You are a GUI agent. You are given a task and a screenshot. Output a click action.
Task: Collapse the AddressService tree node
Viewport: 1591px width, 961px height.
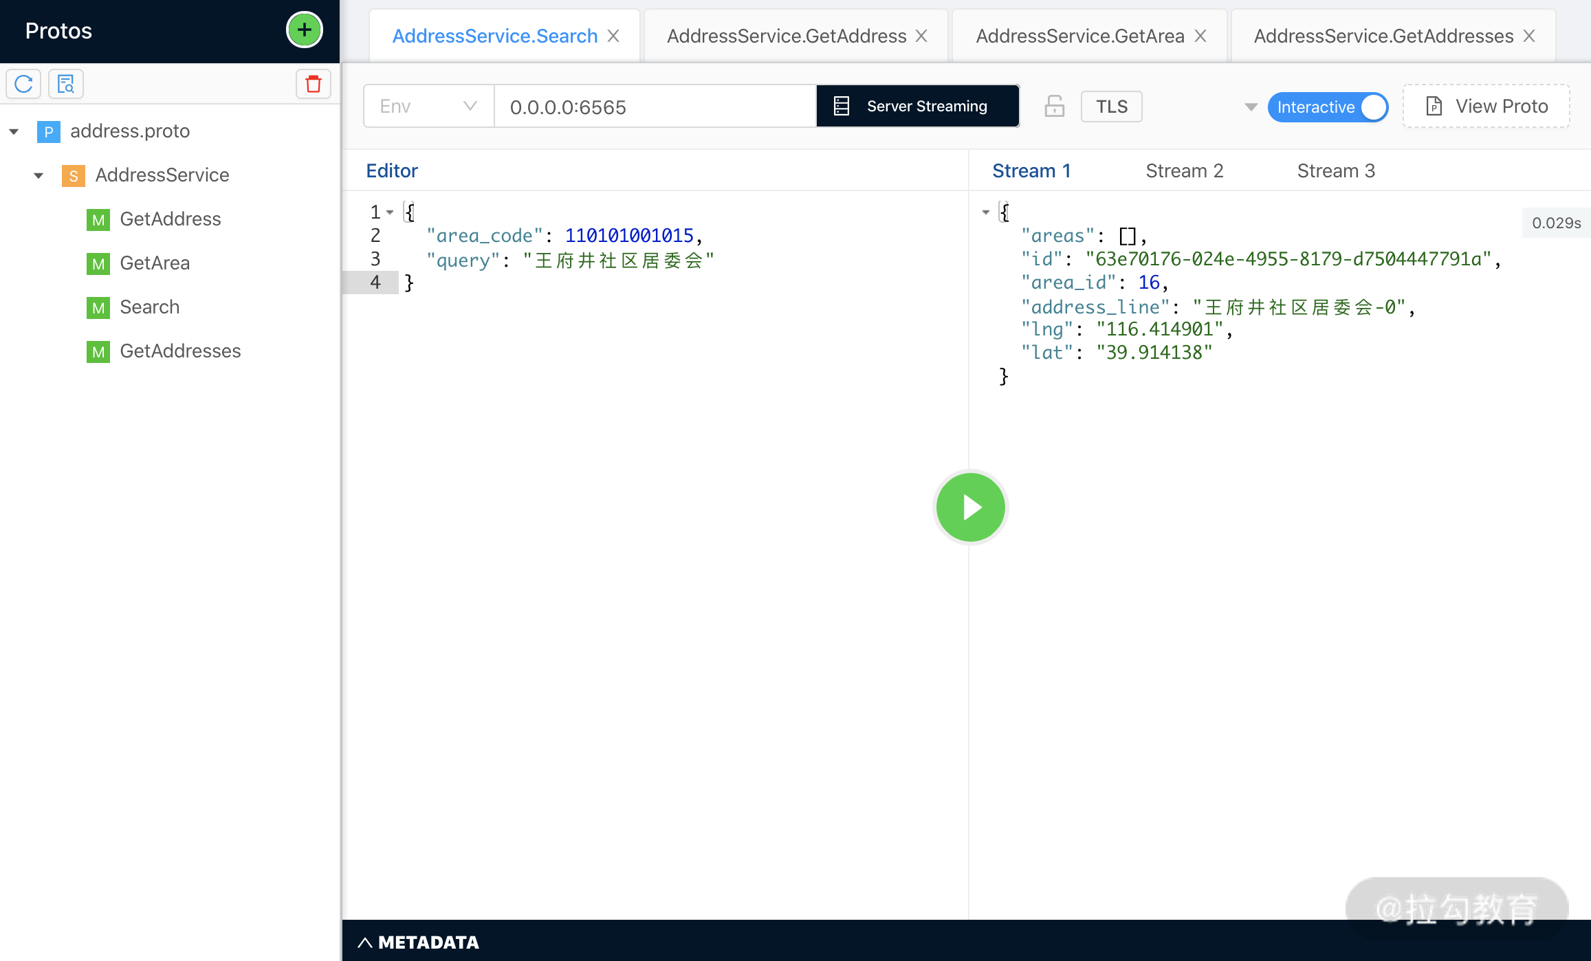[39, 175]
